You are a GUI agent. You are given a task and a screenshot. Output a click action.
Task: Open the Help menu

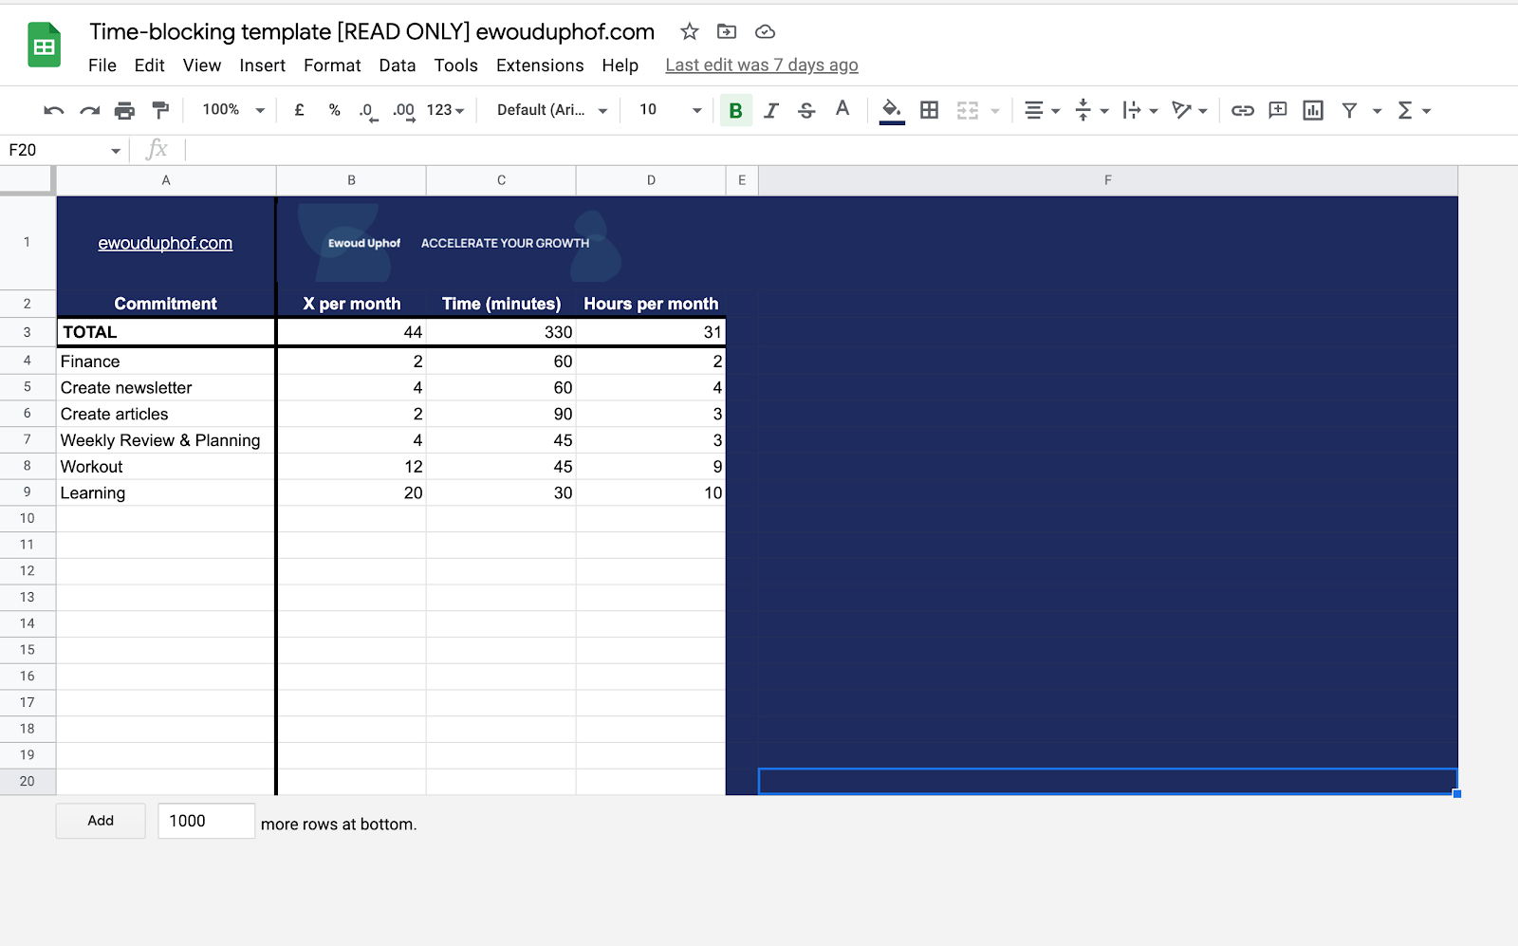[620, 65]
